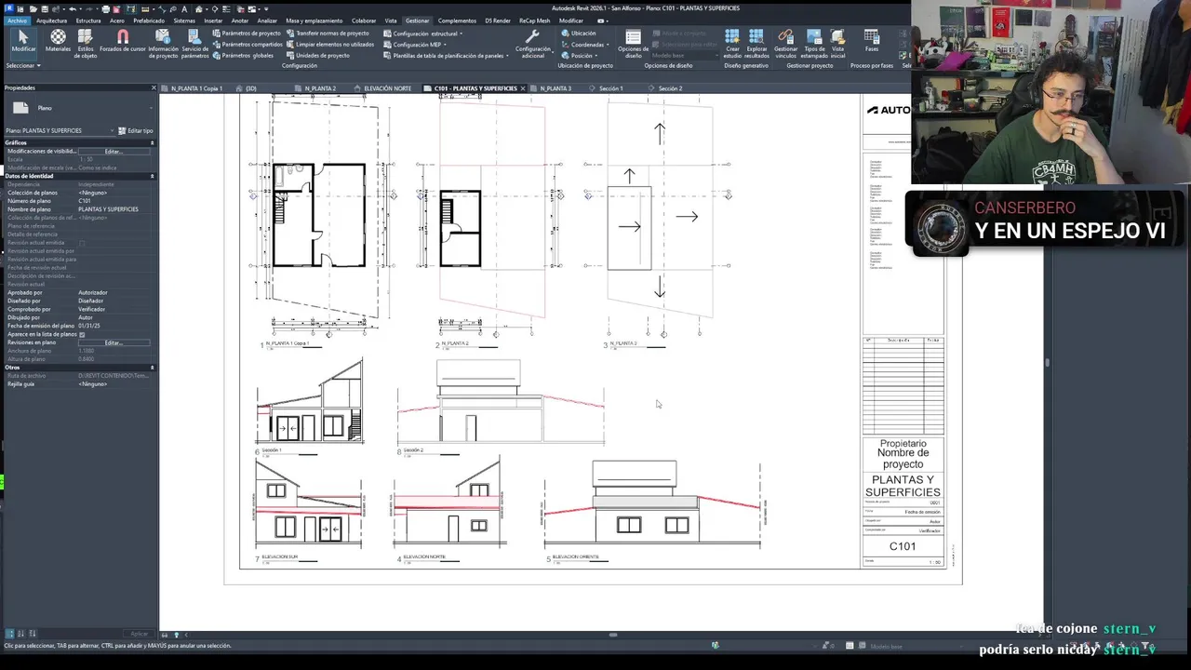Click the Fecha de emisión 01/31/25 field
This screenshot has width=1191, height=670.
[114, 326]
